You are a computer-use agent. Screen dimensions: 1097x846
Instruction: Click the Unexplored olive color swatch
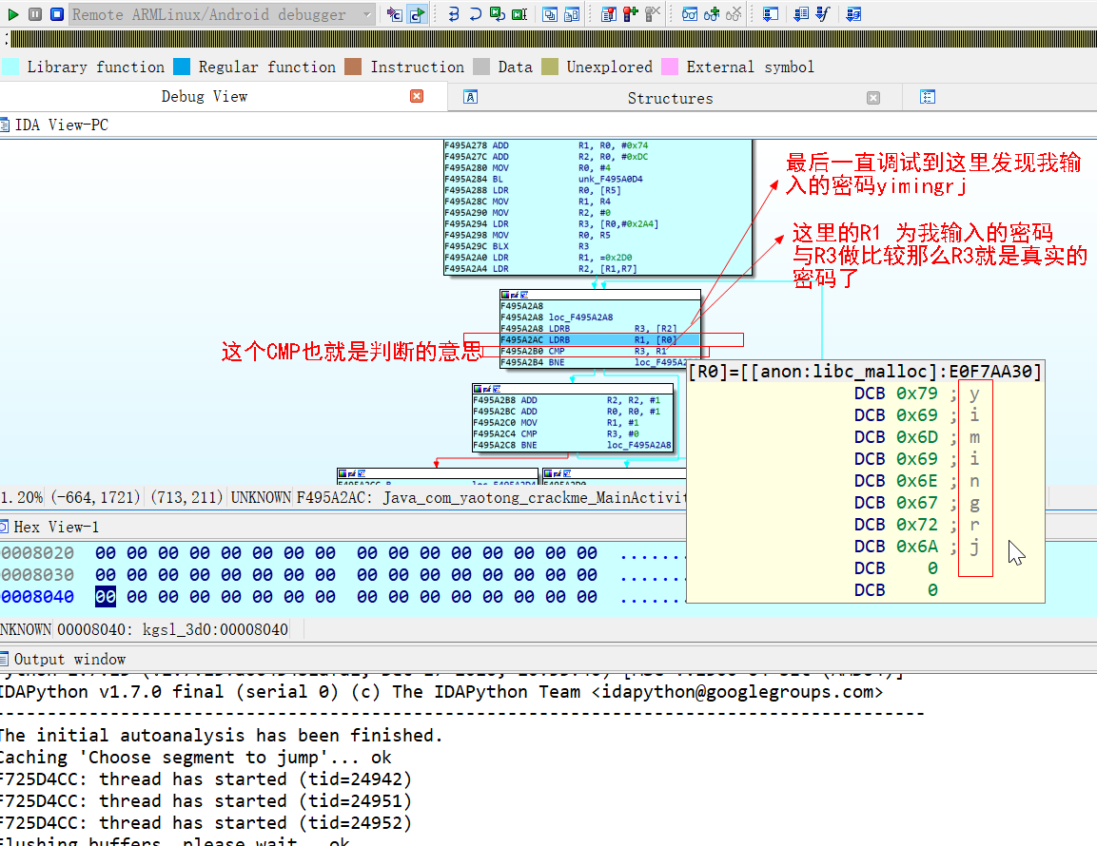(550, 67)
